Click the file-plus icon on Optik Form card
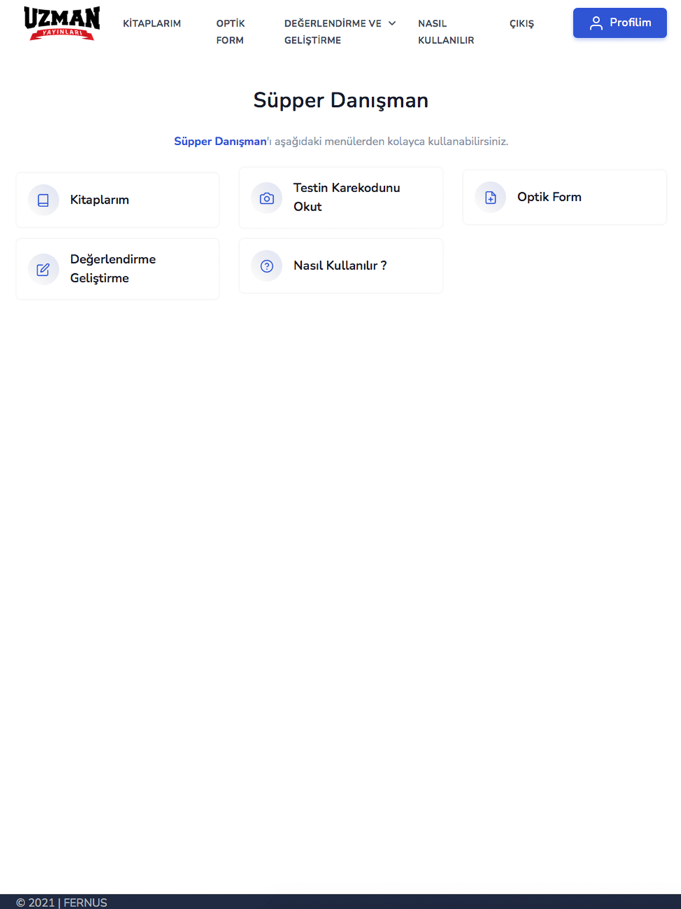Viewport: 681px width, 909px height. click(490, 198)
